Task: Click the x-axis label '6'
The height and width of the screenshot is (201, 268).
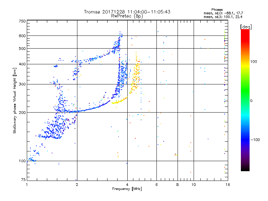Action: (x=156, y=185)
